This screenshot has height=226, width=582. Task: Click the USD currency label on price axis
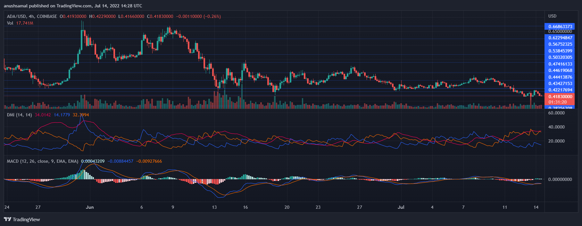point(552,16)
